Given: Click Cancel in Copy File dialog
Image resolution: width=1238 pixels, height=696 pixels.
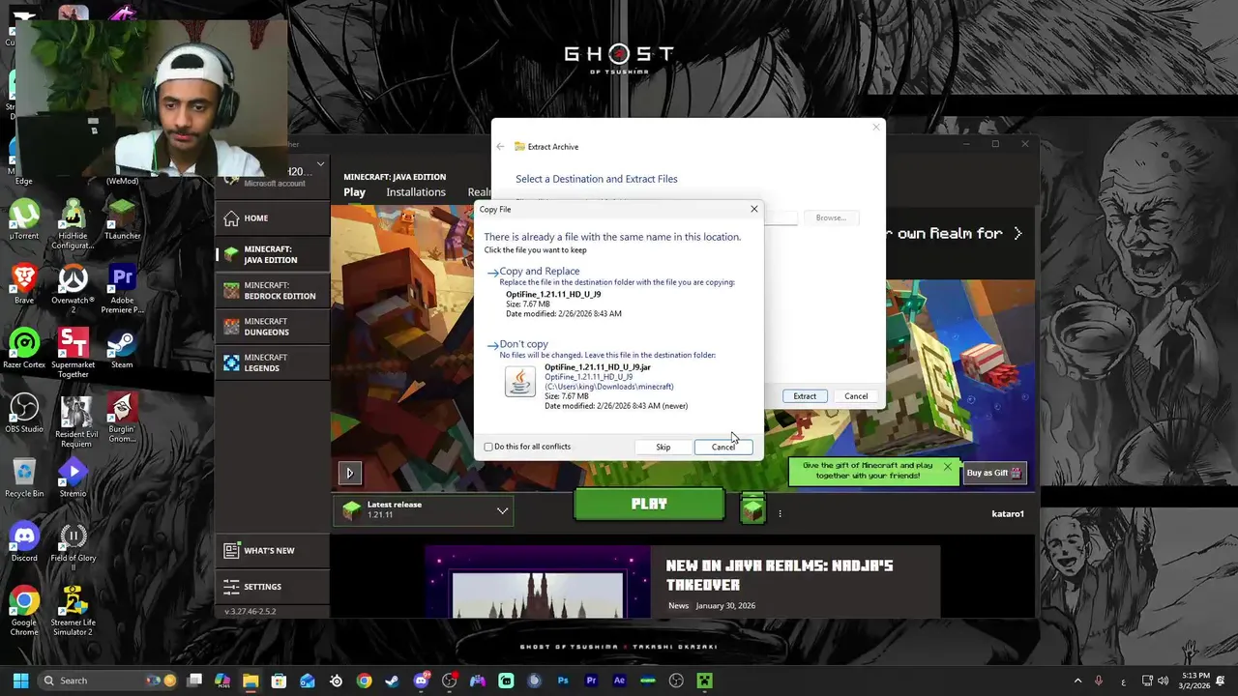Looking at the screenshot, I should pyautogui.click(x=722, y=447).
